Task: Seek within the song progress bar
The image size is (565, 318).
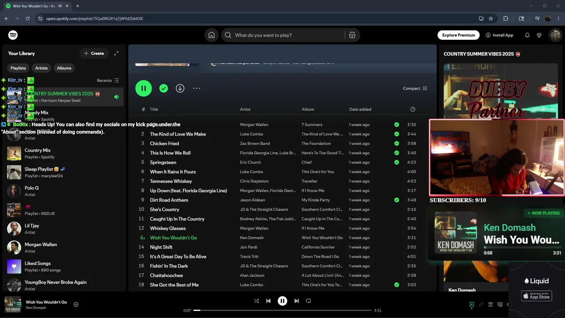Action: click(x=282, y=310)
